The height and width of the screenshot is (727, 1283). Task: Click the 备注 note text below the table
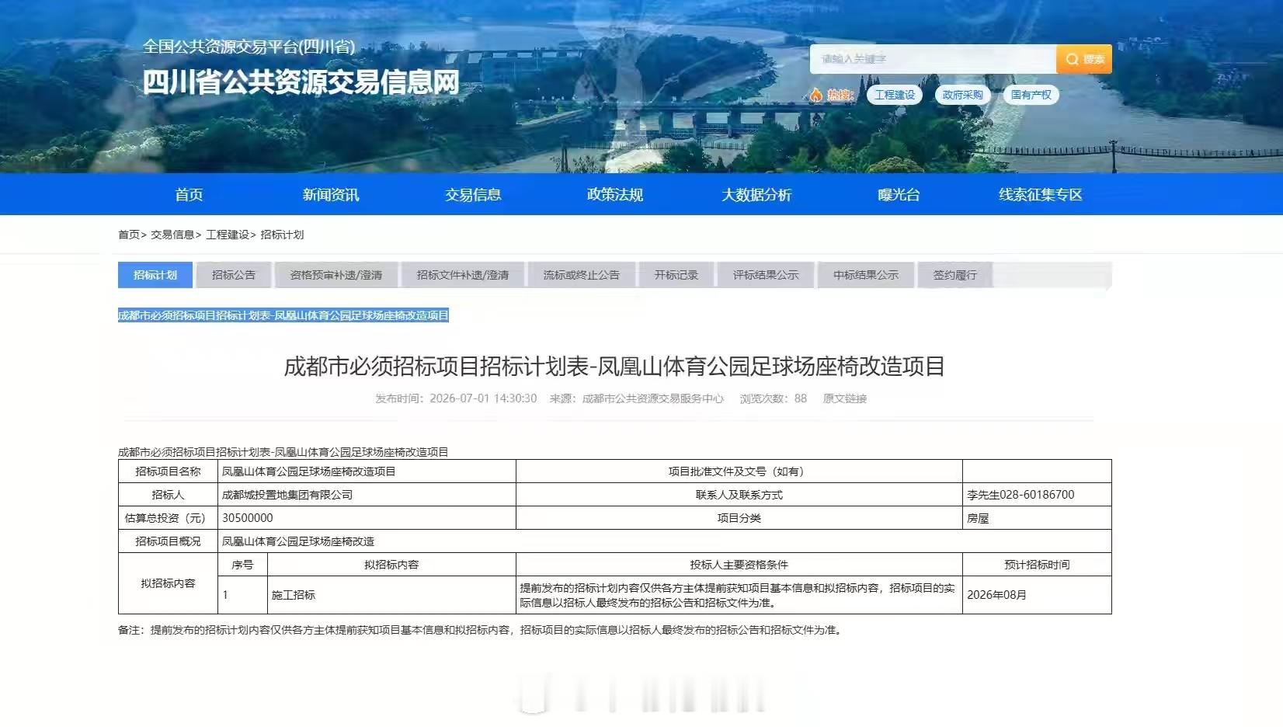tap(481, 630)
